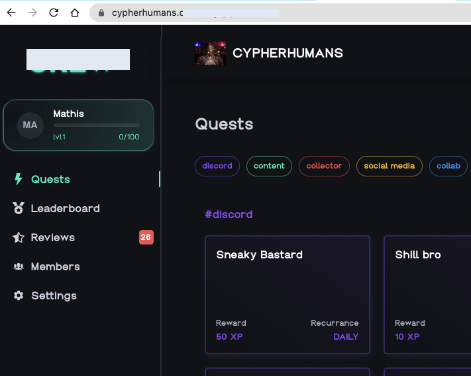Filter quests by social media tag
This screenshot has width=471, height=376.
pyautogui.click(x=390, y=166)
